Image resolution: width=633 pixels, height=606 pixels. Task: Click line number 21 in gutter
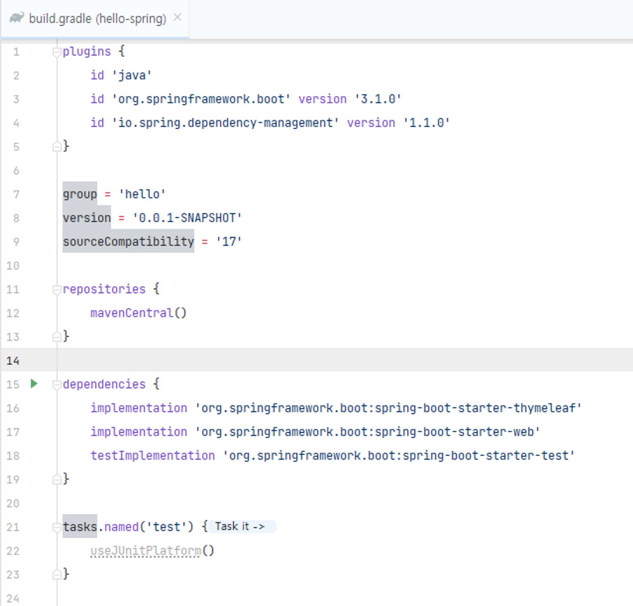13,527
